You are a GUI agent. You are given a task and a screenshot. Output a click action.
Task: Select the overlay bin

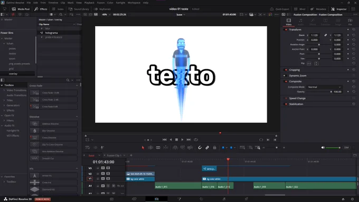(x=13, y=74)
